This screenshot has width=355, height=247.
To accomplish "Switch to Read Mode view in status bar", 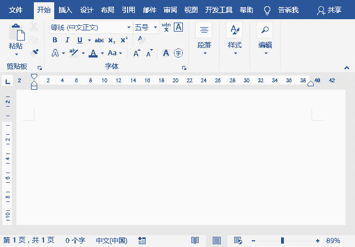I will pyautogui.click(x=195, y=240).
